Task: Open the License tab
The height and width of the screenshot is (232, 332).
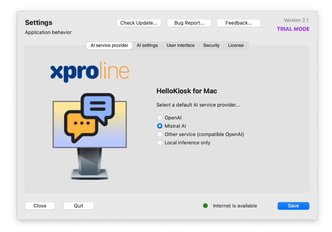Action: click(236, 45)
